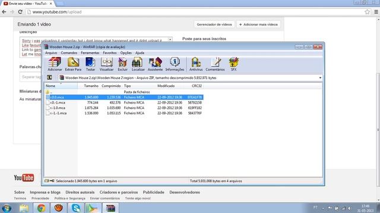Image resolution: width=380 pixels, height=213 pixels.
Task: Open the address path dropdown in WinRAR
Action: pos(320,78)
